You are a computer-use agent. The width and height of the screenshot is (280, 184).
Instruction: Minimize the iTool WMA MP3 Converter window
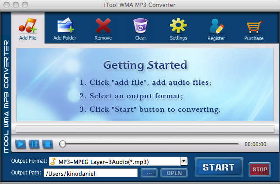(x=16, y=5)
